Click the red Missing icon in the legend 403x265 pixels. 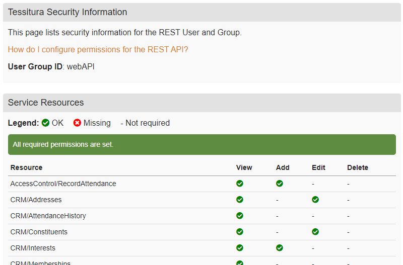[x=77, y=123]
